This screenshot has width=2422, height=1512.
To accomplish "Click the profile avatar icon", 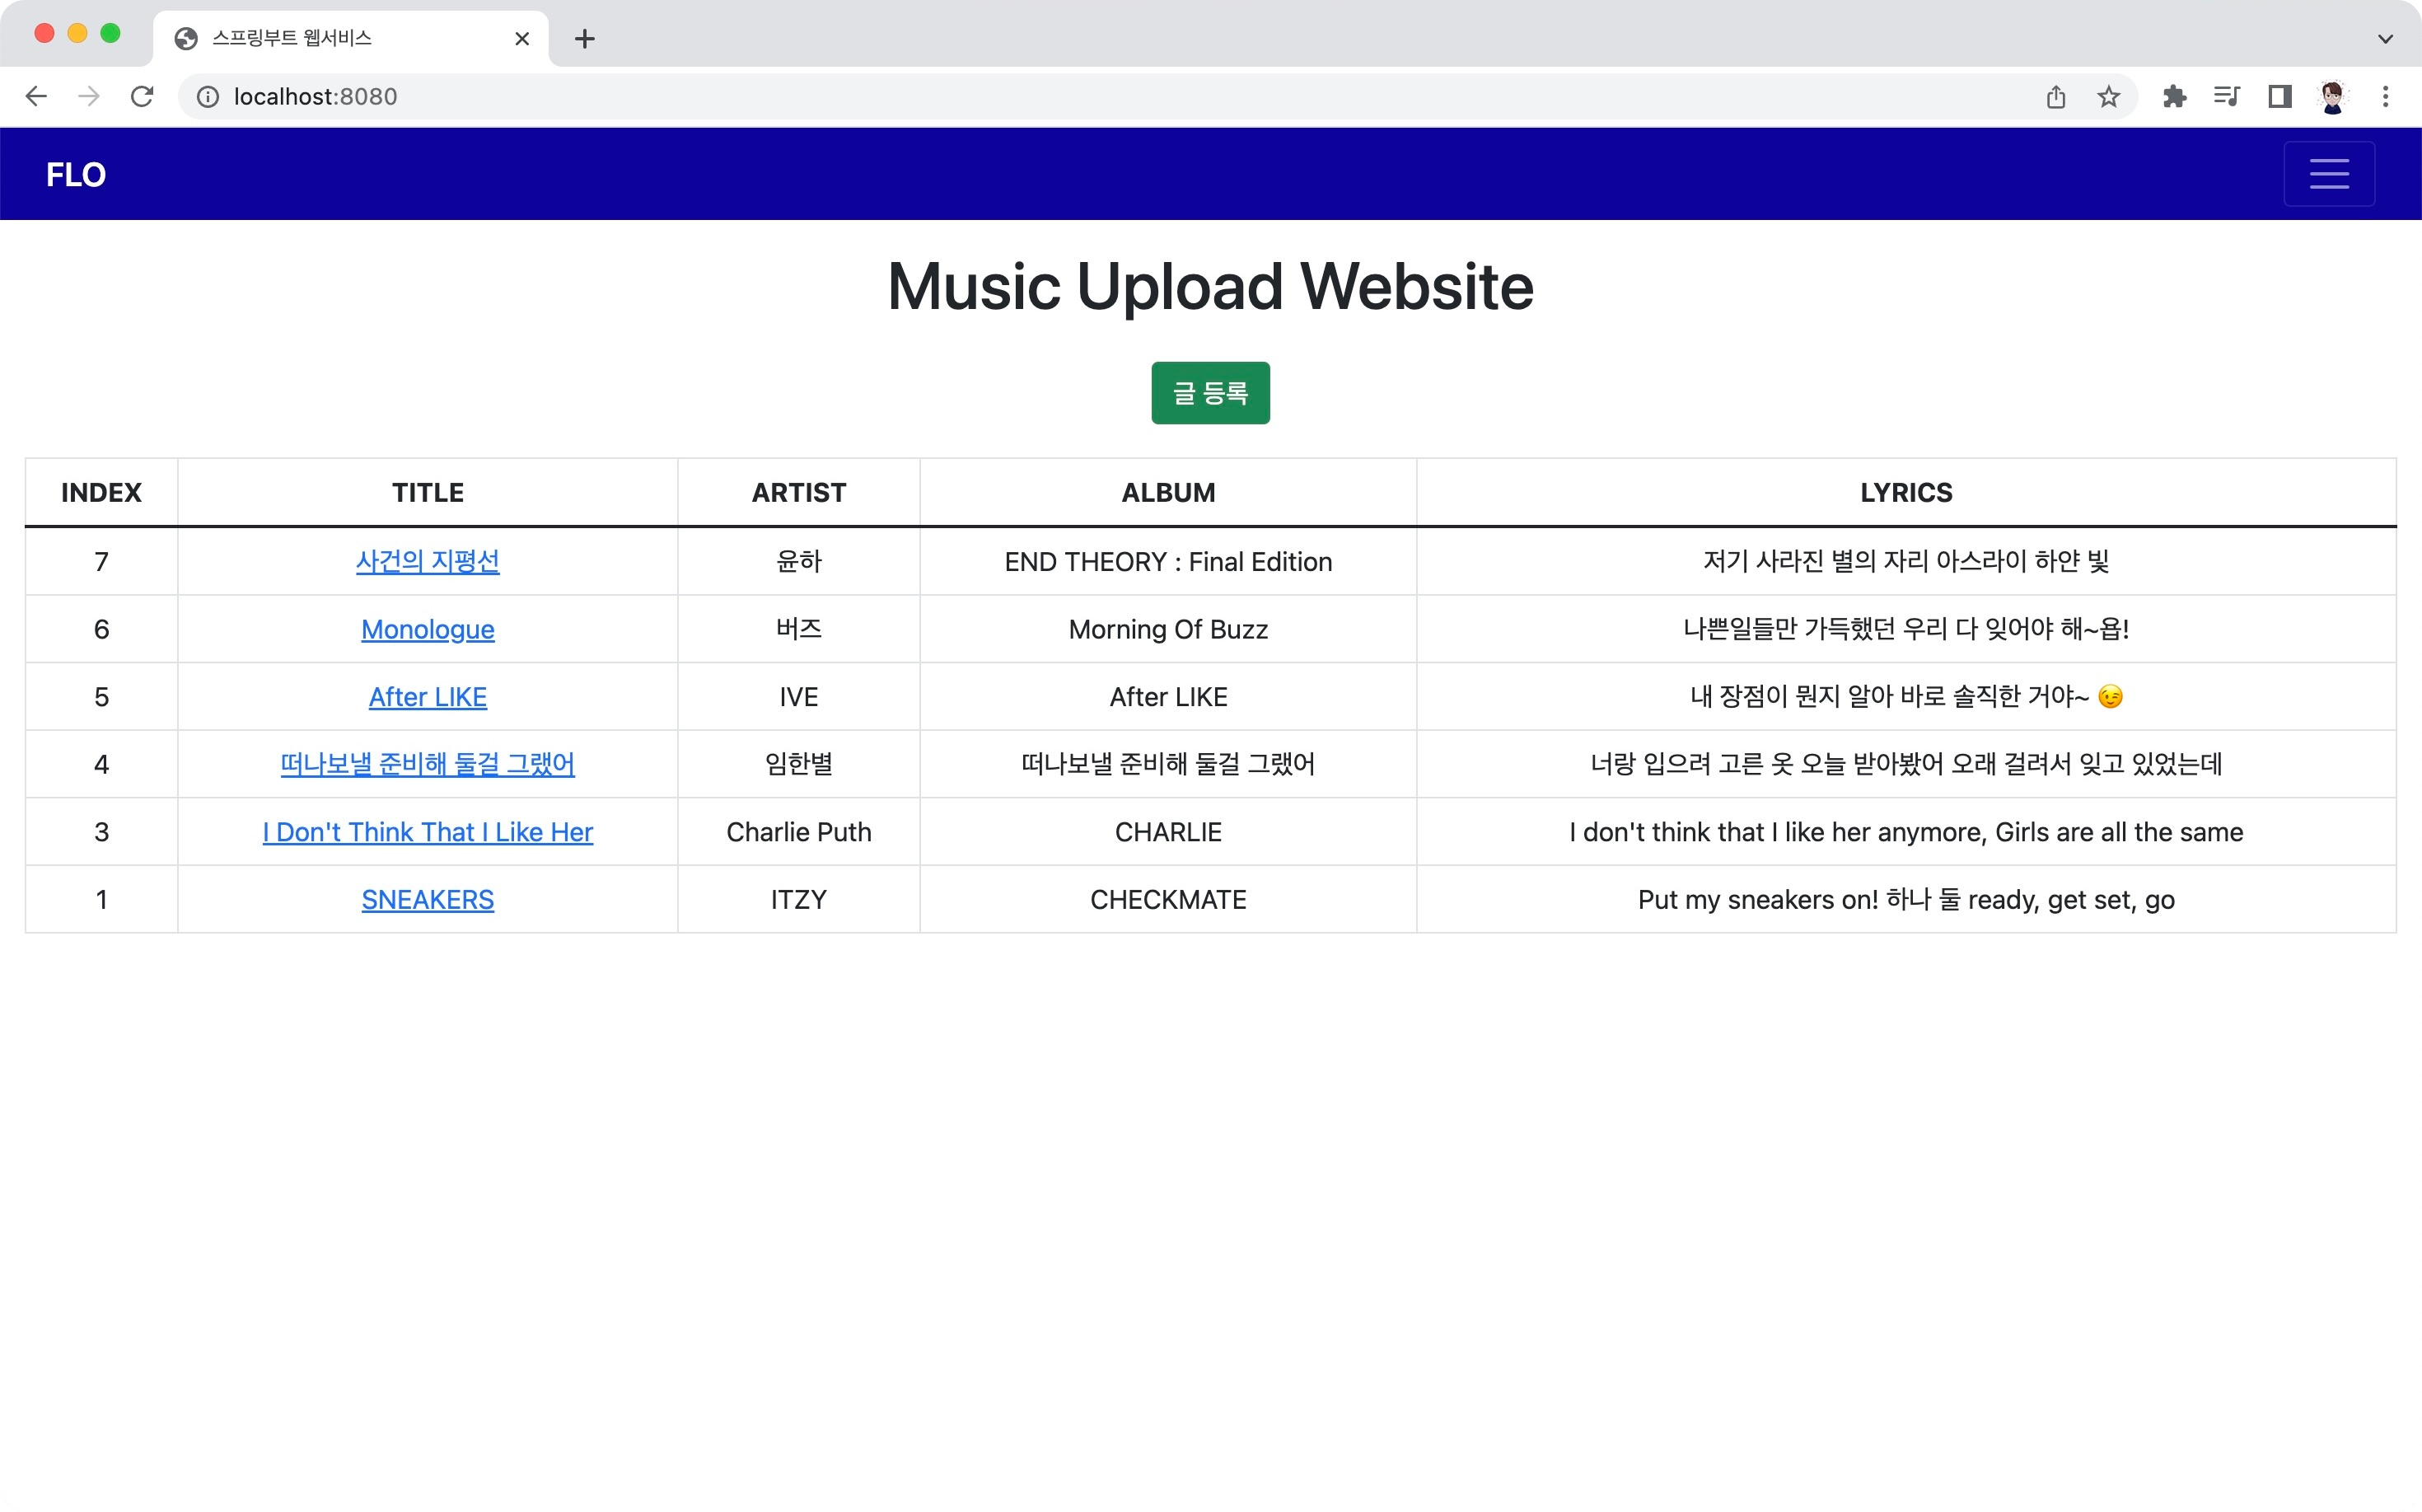I will pos(2332,96).
